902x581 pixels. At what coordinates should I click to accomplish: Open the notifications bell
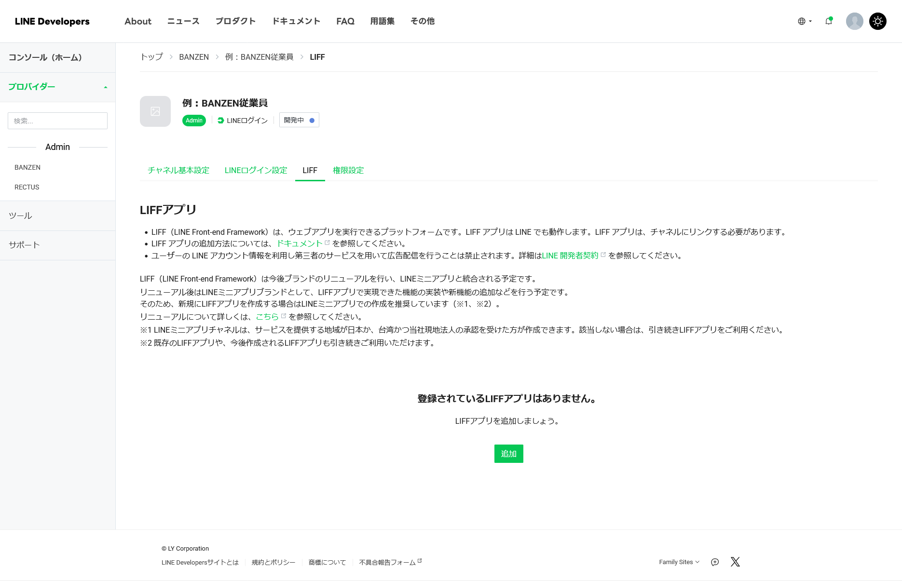(x=829, y=21)
